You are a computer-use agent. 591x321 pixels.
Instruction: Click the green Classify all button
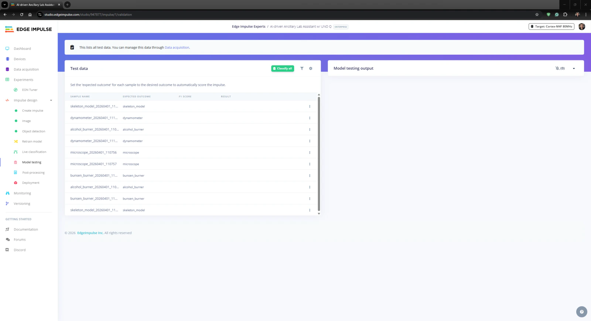coord(283,69)
